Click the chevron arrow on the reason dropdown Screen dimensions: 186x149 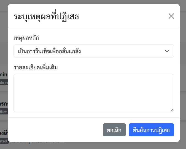(167, 51)
